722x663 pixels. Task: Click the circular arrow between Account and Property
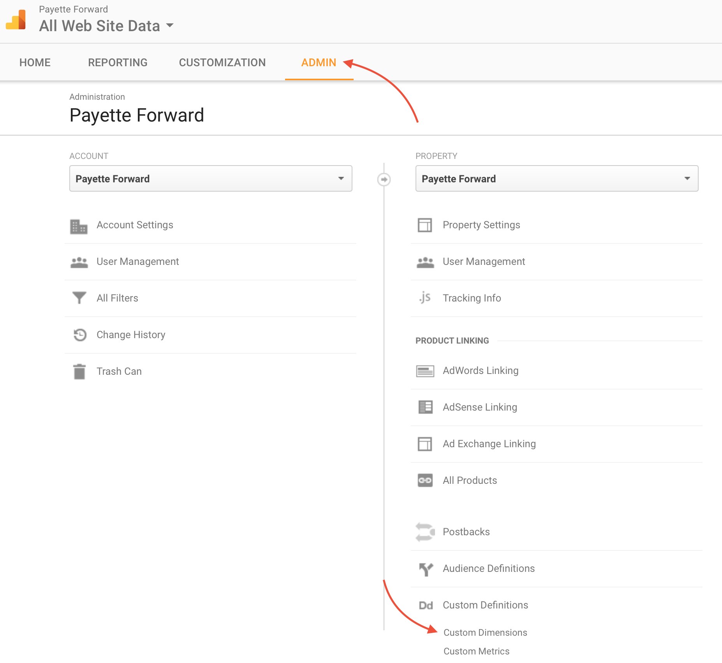tap(384, 179)
